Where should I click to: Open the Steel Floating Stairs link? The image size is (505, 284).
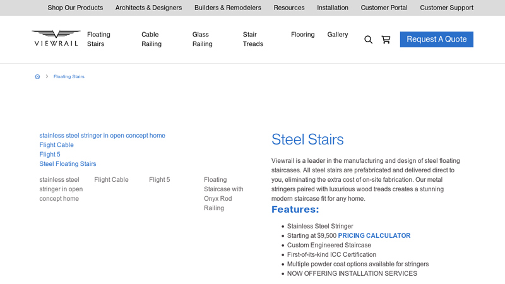(68, 164)
